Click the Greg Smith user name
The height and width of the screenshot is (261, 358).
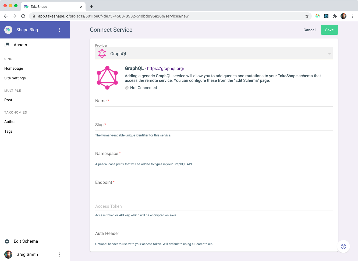pos(27,255)
